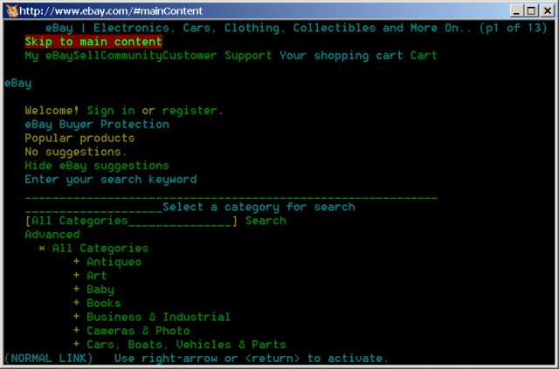
Task: Click the Lynx app icon in title bar
Action: tap(11, 10)
